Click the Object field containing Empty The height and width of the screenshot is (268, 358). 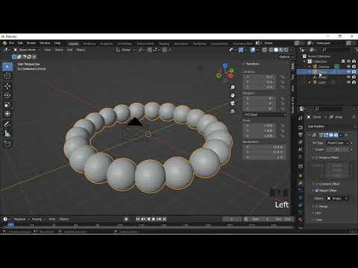point(338,199)
